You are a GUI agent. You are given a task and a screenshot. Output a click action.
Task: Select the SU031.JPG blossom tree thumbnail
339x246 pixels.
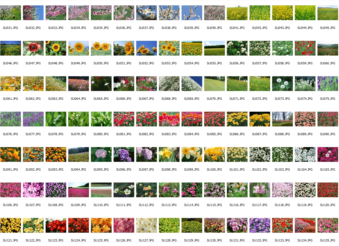click(x=10, y=13)
